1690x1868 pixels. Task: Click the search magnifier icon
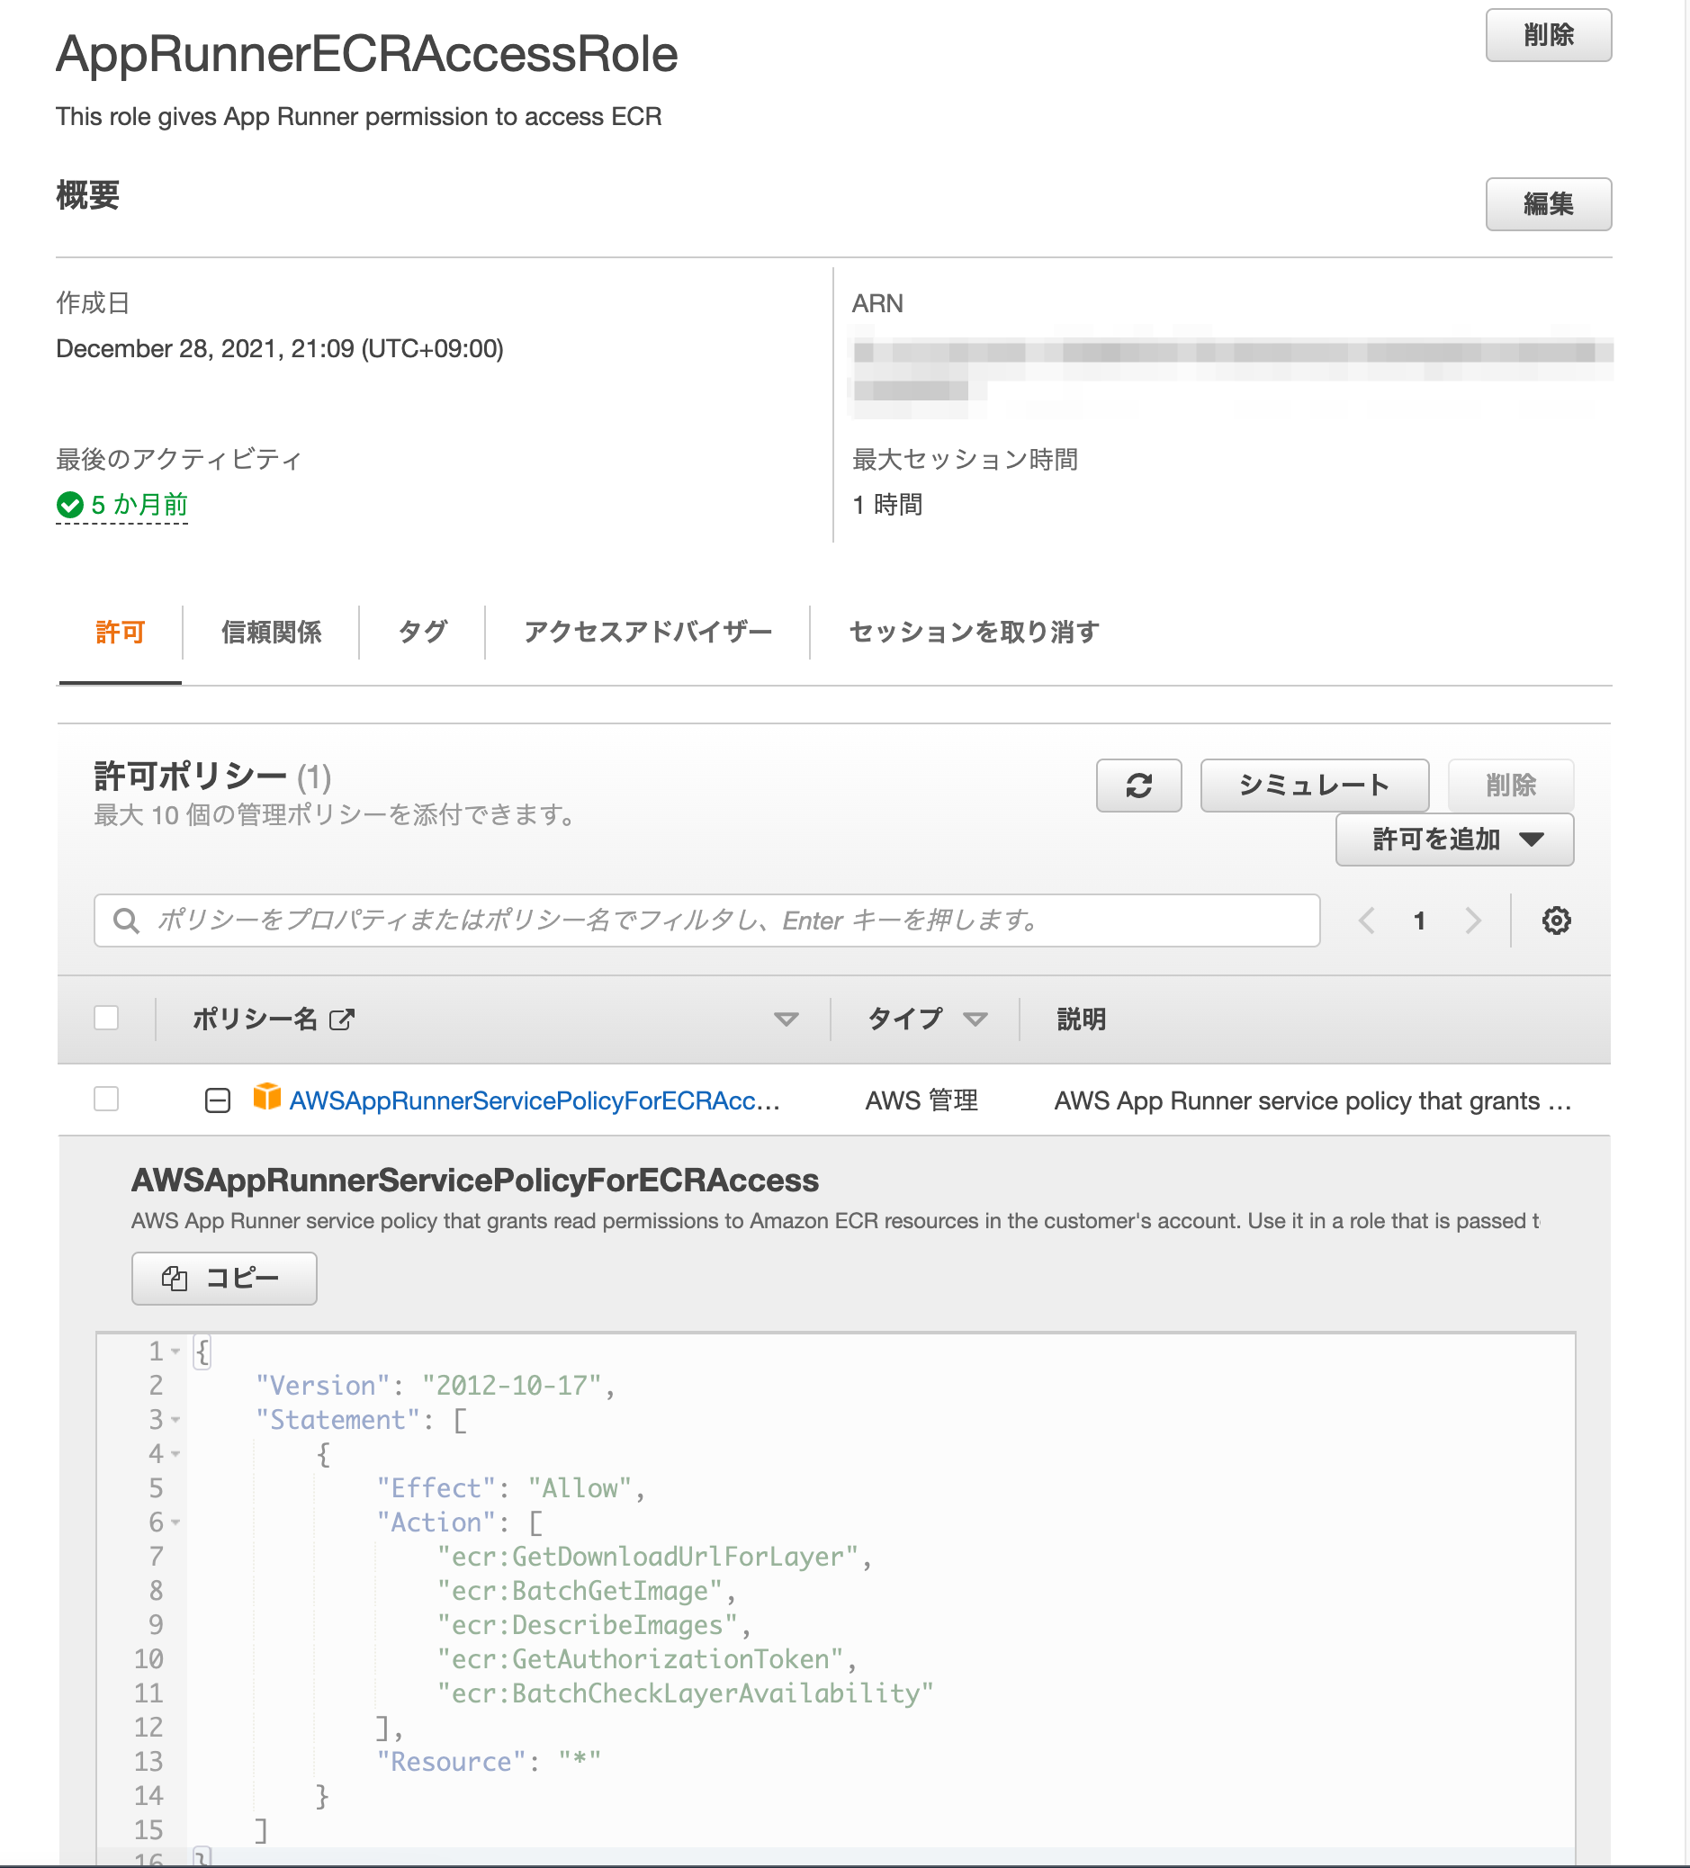[x=126, y=921]
